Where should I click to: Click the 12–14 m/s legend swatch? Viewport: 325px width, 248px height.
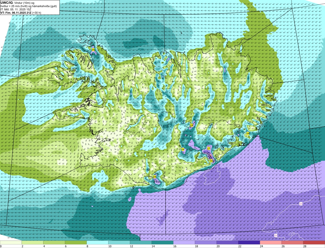click(x=141, y=243)
